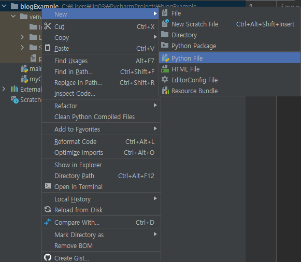Click the scissors Cut icon
The width and height of the screenshot is (301, 262).
click(x=48, y=26)
